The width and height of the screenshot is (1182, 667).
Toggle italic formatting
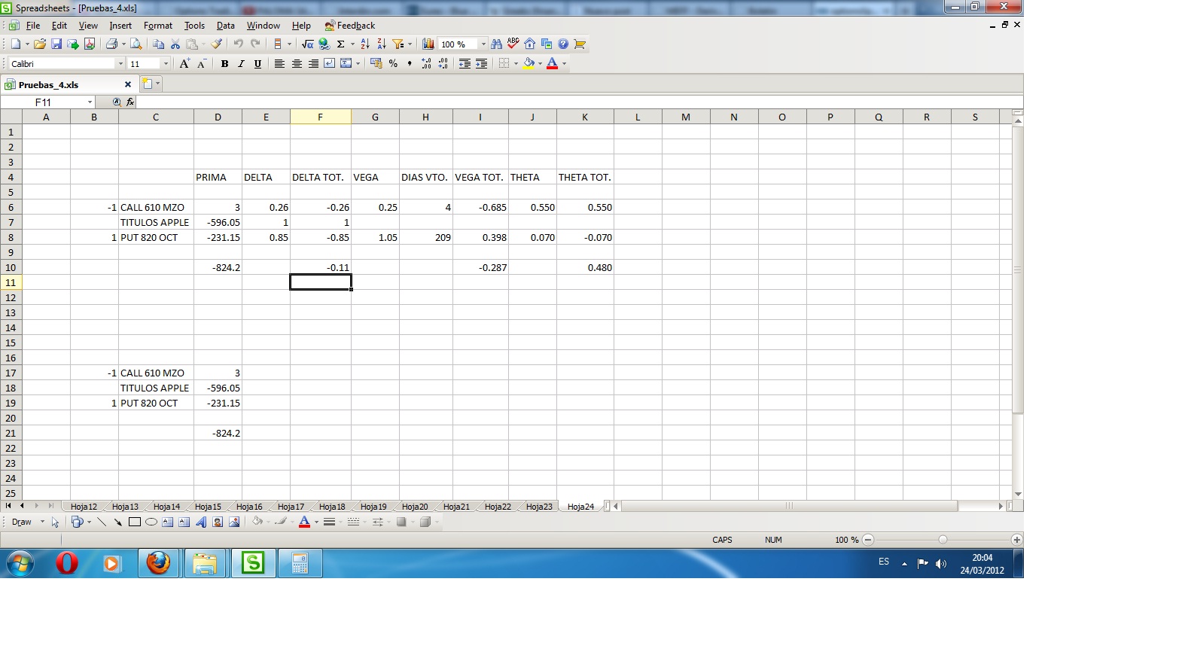tap(241, 64)
